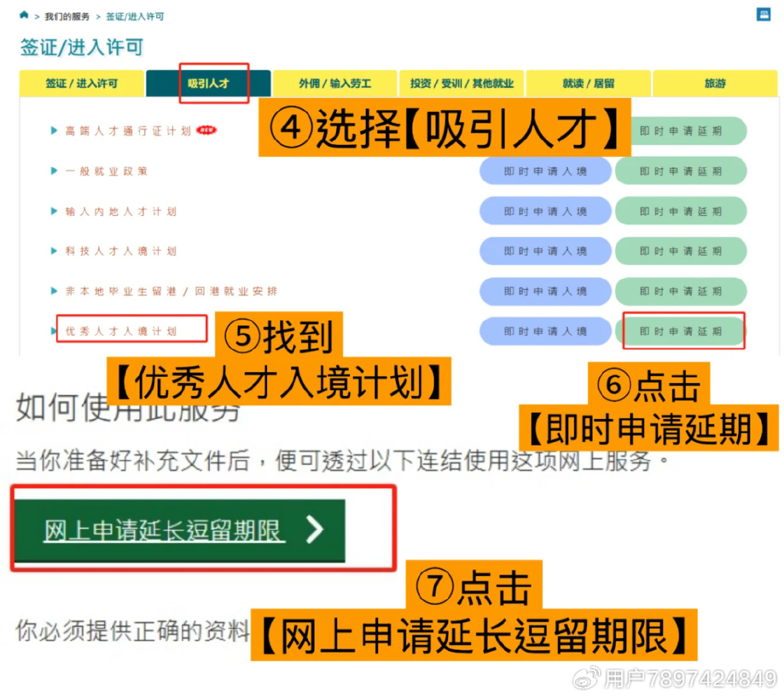Image resolution: width=784 pixels, height=697 pixels.
Task: Open 优秀人才入境计划 link
Action: click(x=121, y=331)
